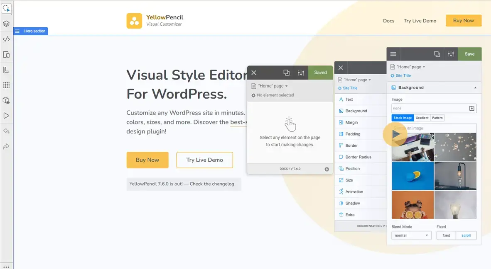The image size is (491, 269).
Task: Open the 'Check the changelog' link
Action: [x=212, y=184]
